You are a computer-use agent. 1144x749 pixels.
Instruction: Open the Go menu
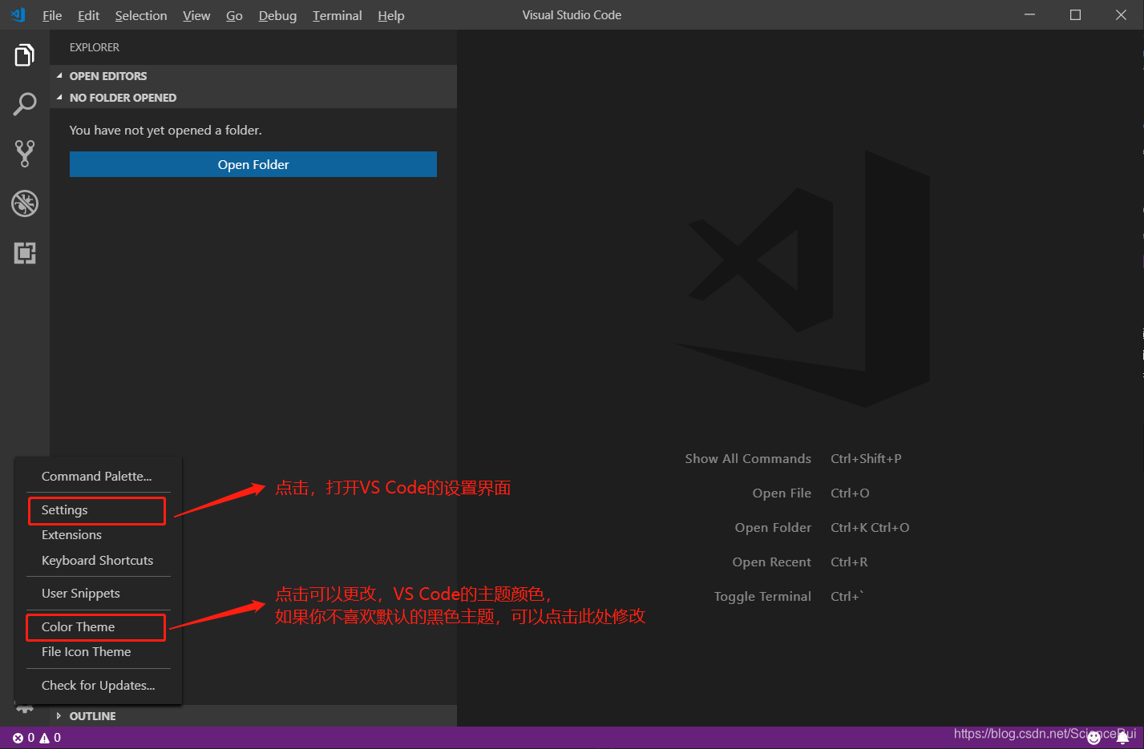(x=234, y=15)
